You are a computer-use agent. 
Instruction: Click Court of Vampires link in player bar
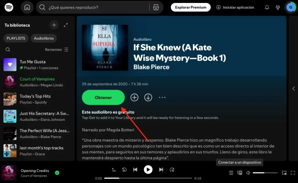click(x=34, y=176)
